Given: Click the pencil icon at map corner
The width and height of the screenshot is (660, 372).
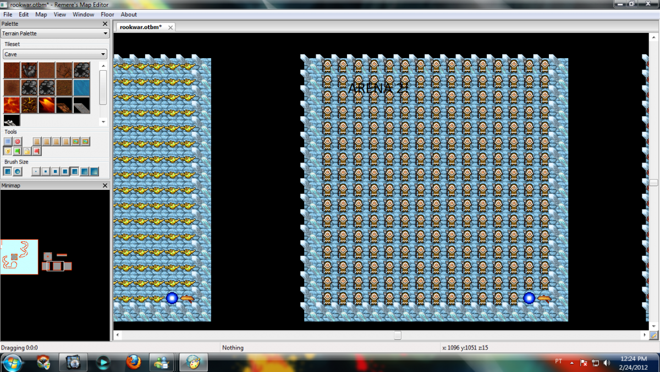Looking at the screenshot, I should tap(654, 335).
